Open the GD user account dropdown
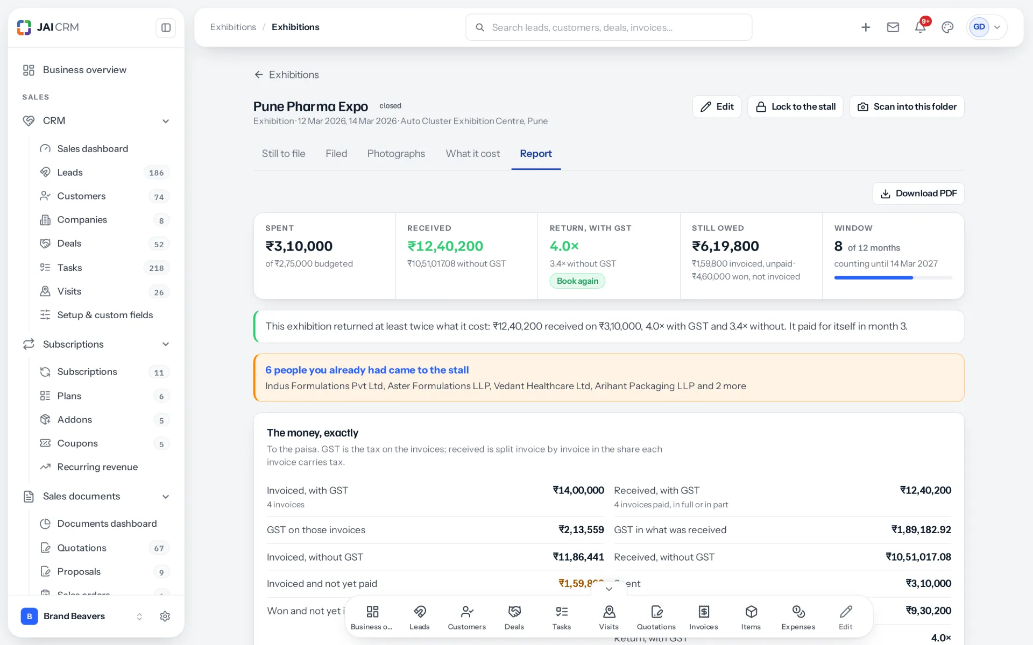Viewport: 1033px width, 645px height. pyautogui.click(x=987, y=27)
